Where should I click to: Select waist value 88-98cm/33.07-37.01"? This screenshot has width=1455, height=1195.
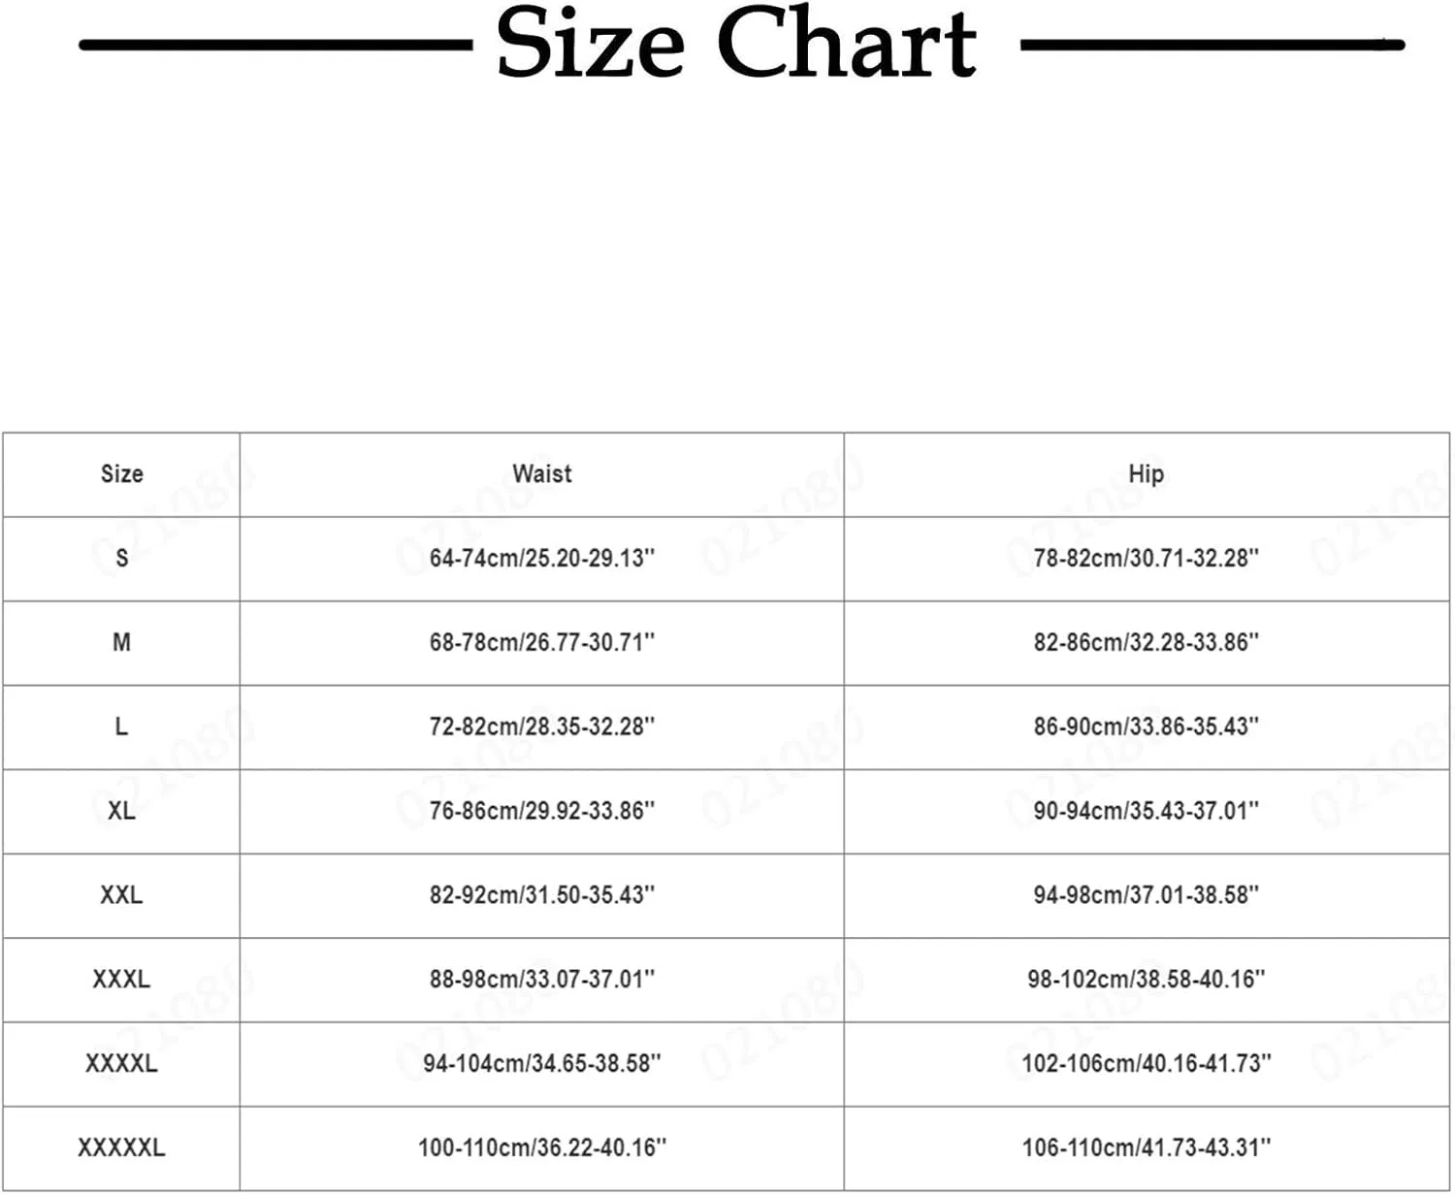542,979
